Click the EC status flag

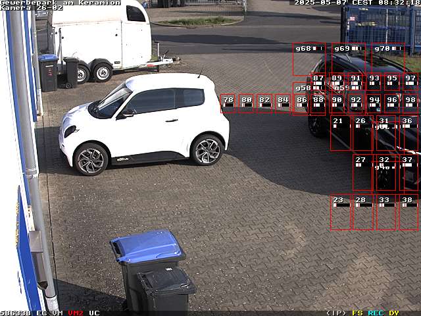tap(41, 313)
